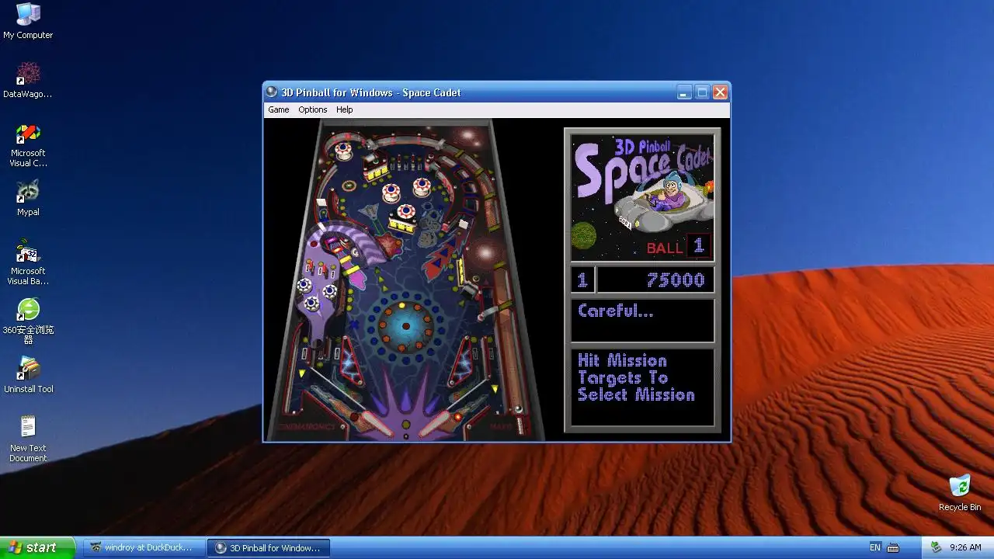Viewport: 994px width, 559px height.
Task: Select the Recycle Bin icon
Action: [x=960, y=493]
